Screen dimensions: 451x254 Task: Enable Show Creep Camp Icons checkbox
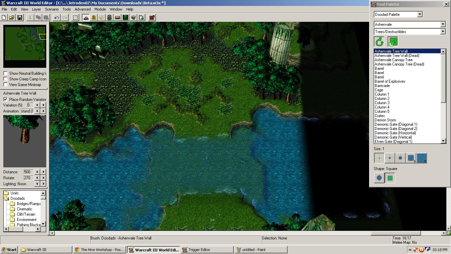pos(6,79)
